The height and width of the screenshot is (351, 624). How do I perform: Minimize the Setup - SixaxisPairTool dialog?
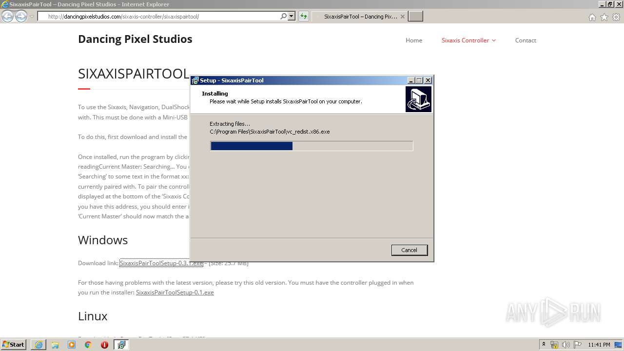(x=411, y=80)
